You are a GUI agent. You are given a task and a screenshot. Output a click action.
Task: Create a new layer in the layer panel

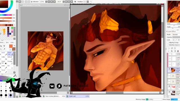(x=168, y=48)
